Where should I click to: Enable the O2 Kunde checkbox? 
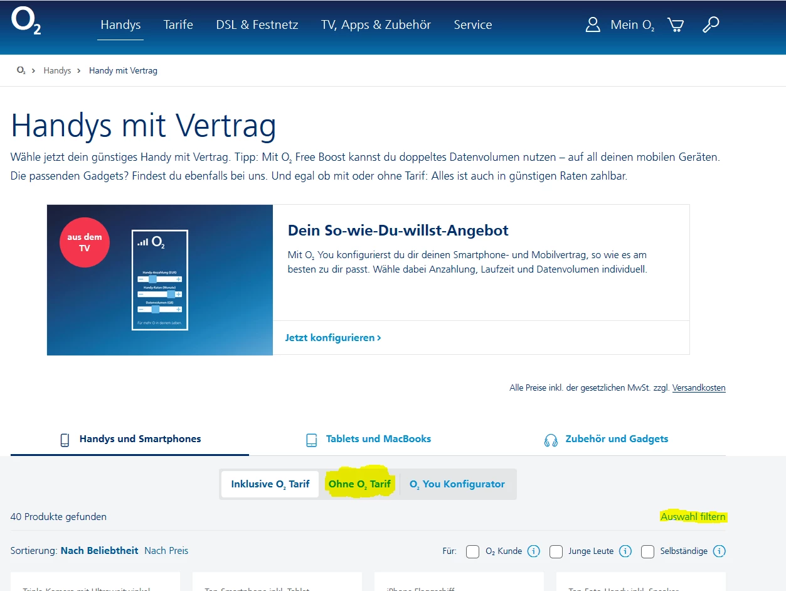tap(473, 551)
